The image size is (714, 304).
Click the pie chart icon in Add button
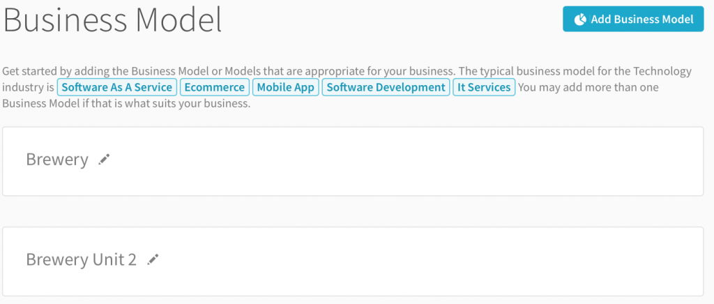(580, 20)
